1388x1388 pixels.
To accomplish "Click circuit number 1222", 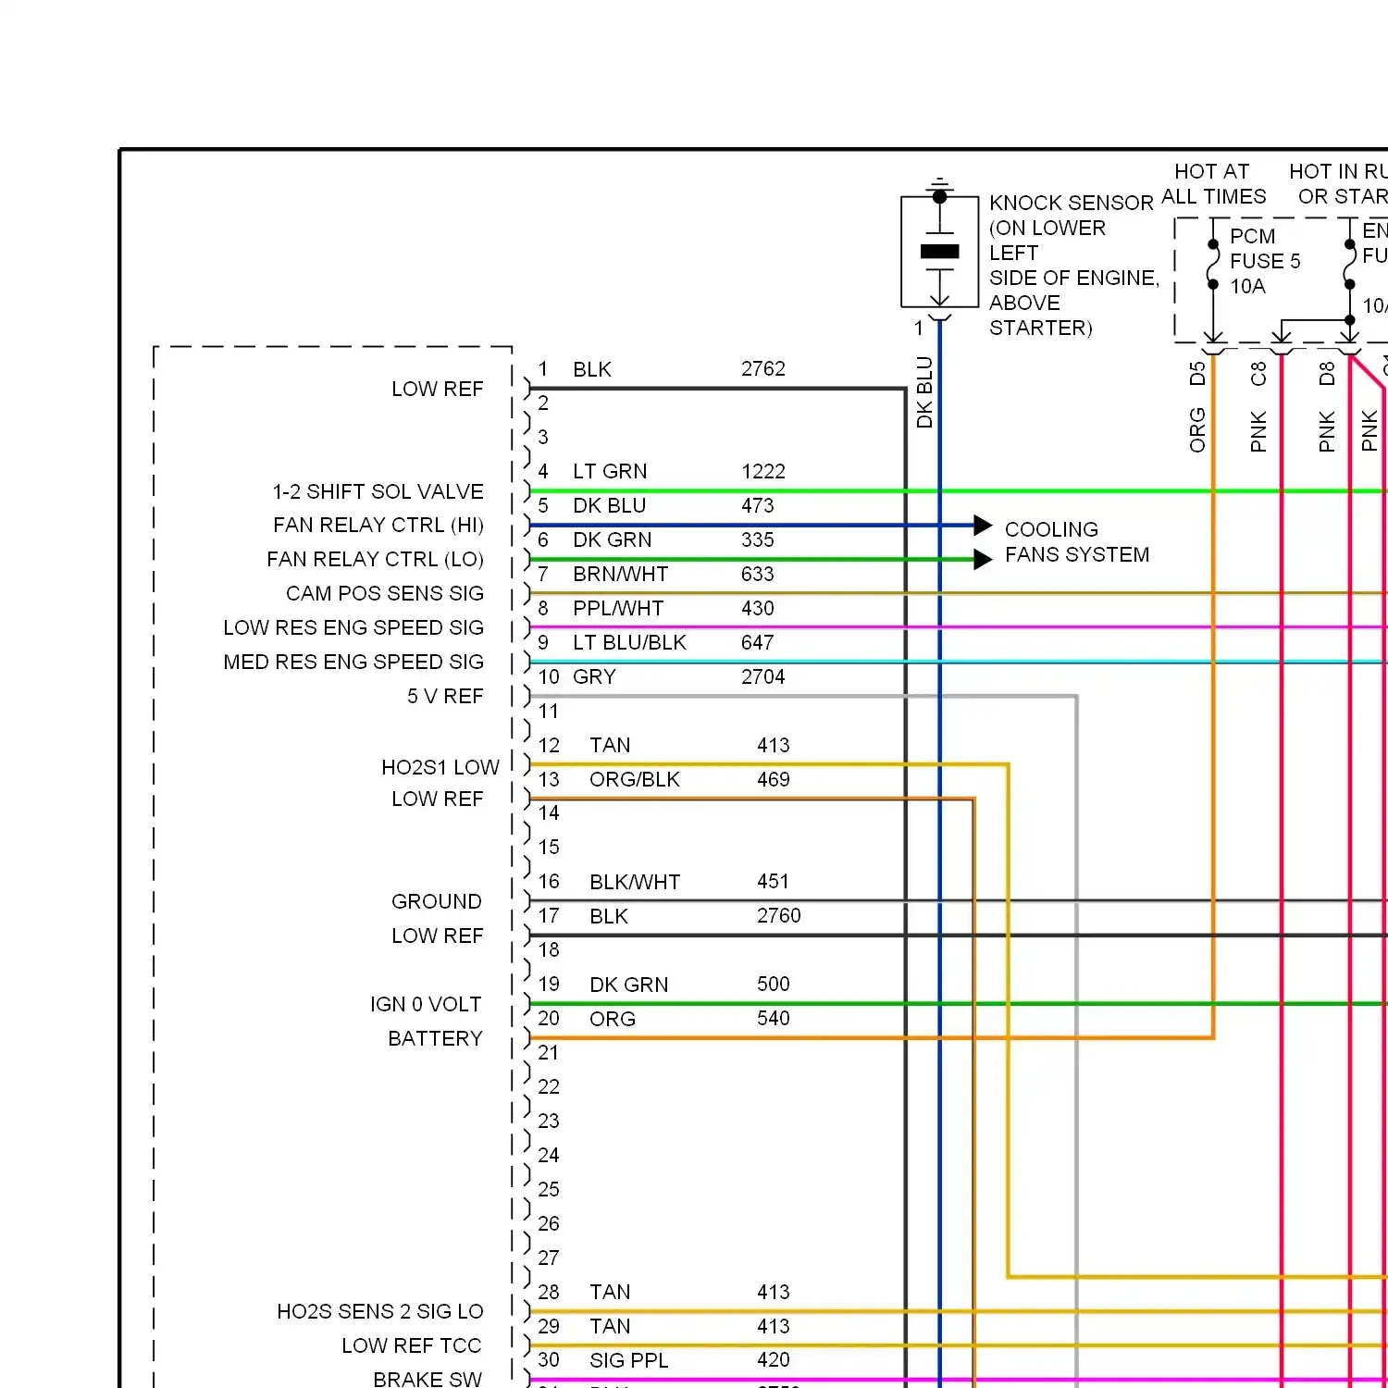I will click(762, 472).
